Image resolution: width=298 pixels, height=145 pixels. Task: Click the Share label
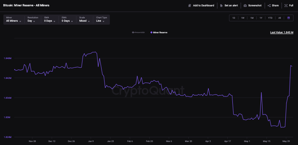[275, 6]
